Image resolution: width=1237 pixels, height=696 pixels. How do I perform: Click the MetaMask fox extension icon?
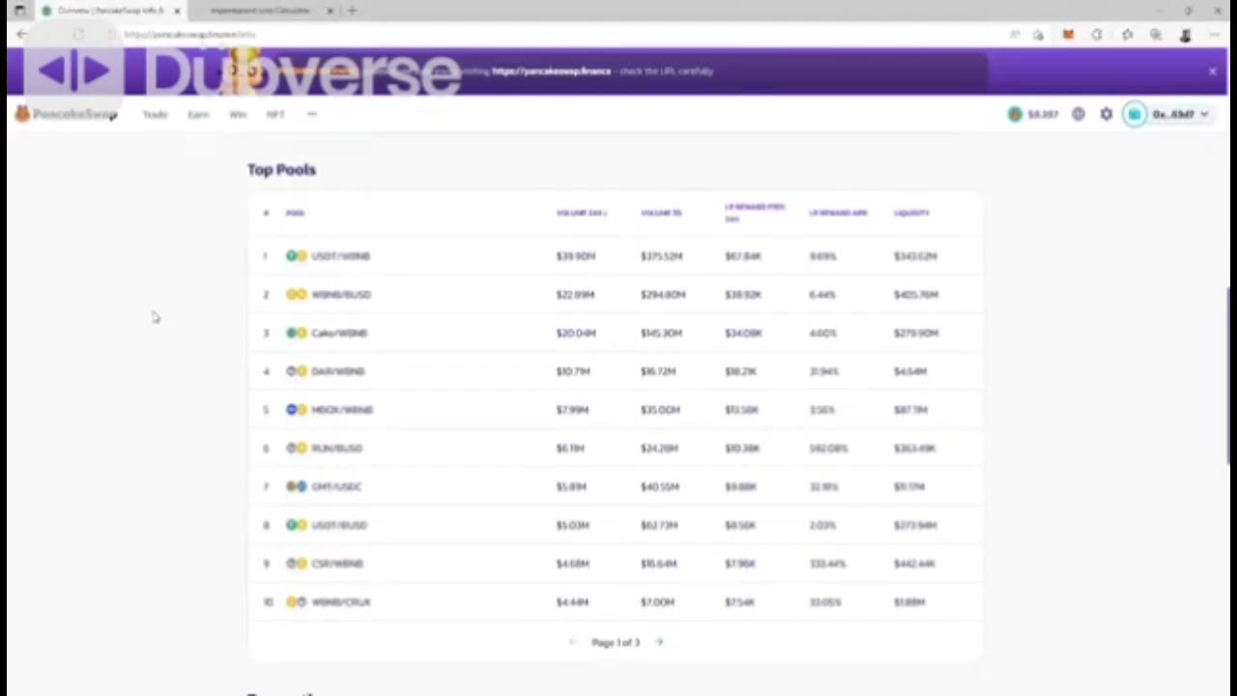pyautogui.click(x=1068, y=35)
